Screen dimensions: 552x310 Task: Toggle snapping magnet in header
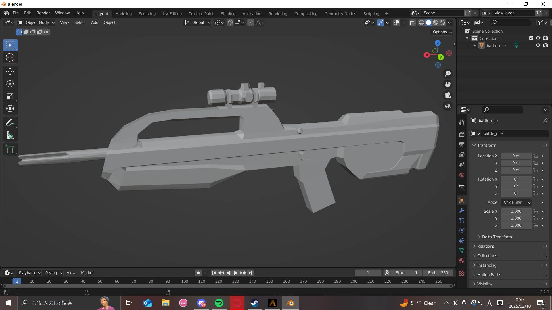230,22
